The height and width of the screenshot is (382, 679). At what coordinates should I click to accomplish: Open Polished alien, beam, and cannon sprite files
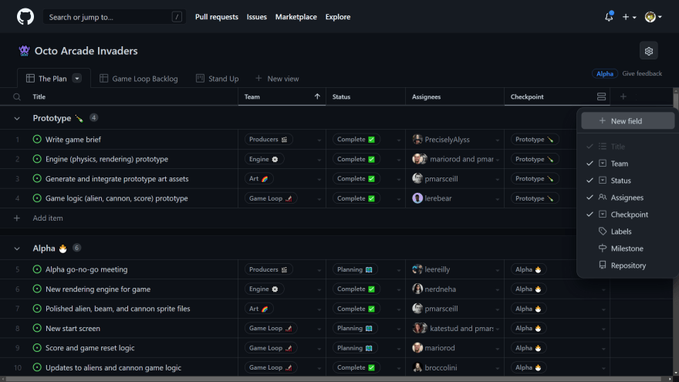[x=118, y=309]
